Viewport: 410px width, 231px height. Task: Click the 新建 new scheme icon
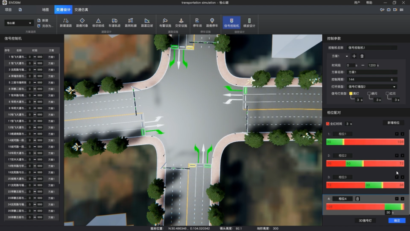pyautogui.click(x=39, y=21)
